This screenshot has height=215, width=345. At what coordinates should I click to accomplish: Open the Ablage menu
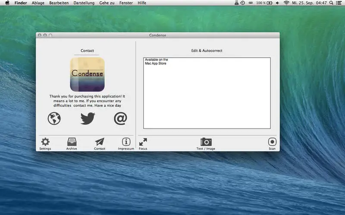38,3
